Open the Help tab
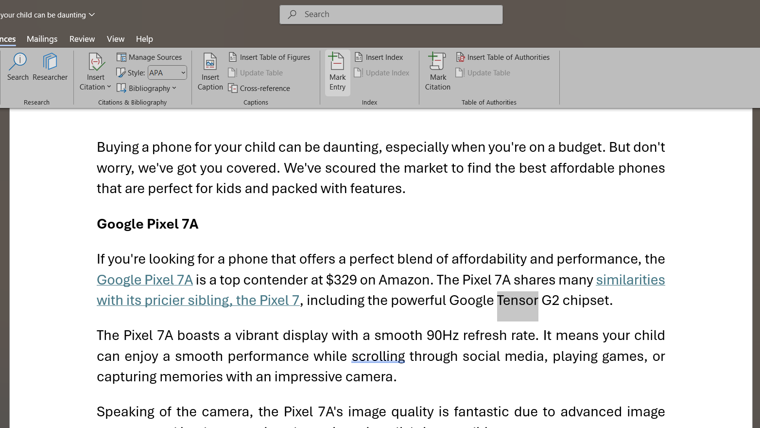 click(144, 39)
